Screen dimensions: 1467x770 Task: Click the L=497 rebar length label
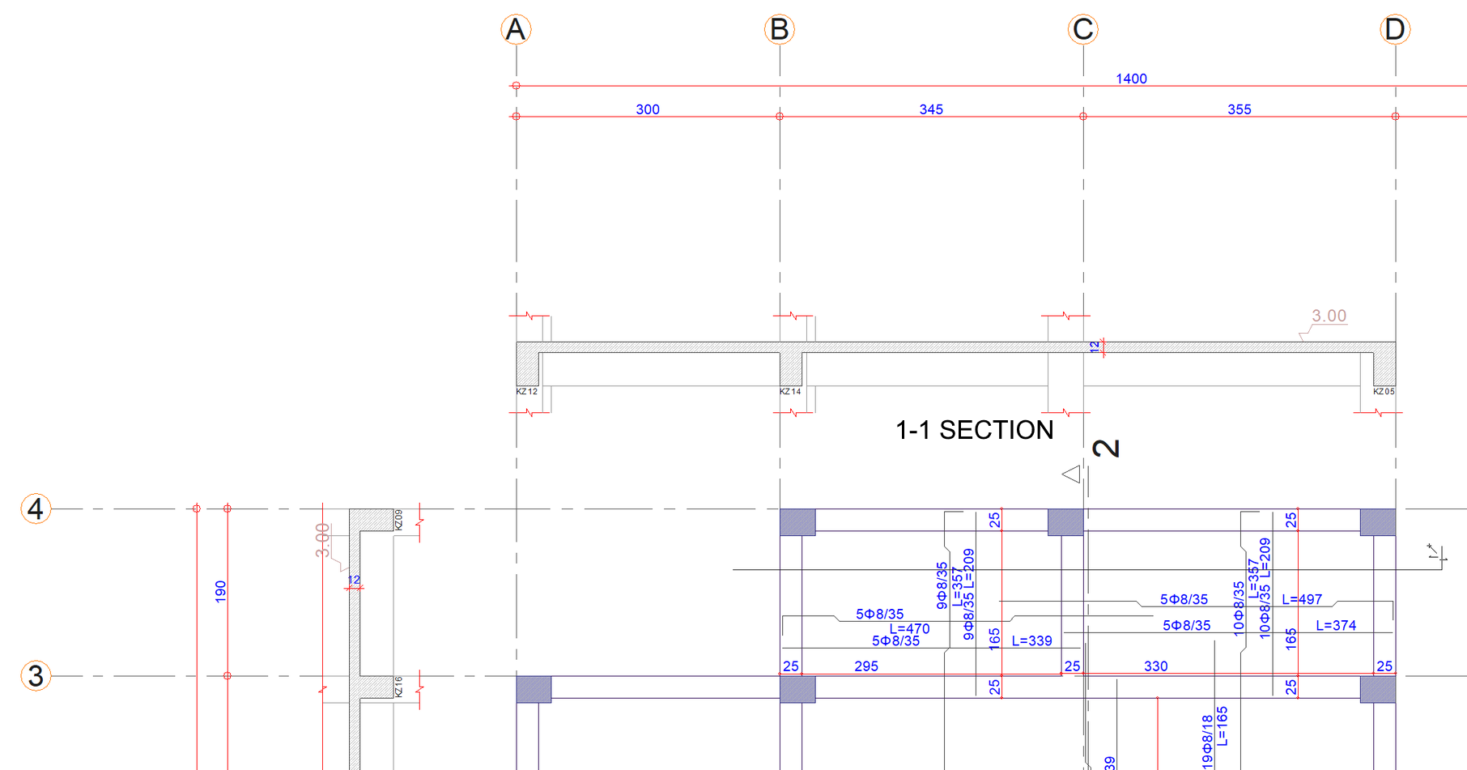[x=1302, y=599]
